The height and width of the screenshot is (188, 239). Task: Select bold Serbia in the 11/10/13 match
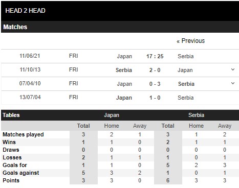point(124,70)
